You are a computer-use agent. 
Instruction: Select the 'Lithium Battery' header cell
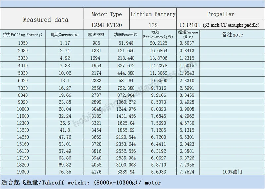coord(153,14)
